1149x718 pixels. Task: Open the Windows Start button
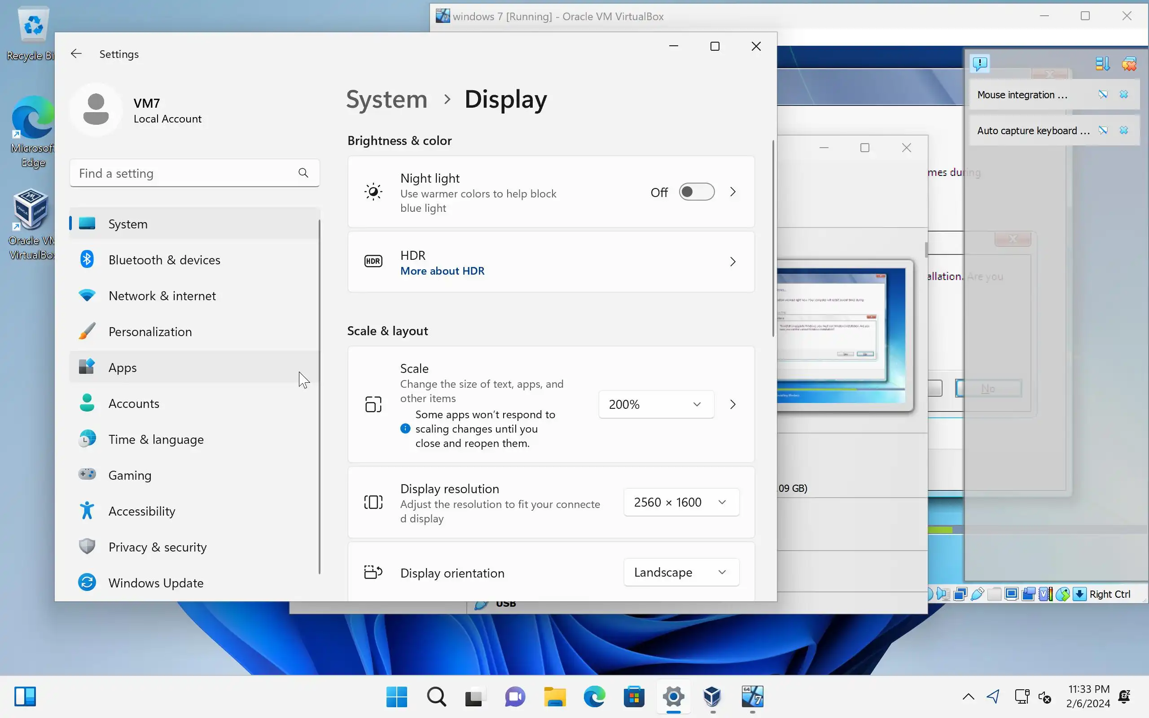click(x=396, y=696)
